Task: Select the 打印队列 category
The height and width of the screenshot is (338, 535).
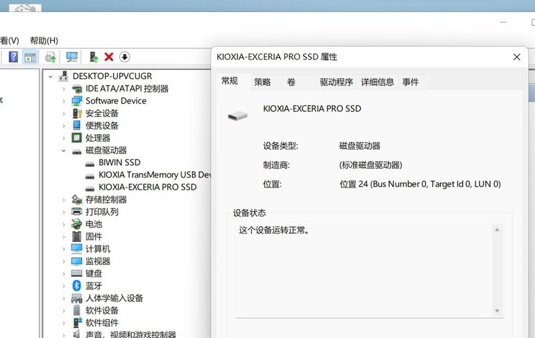Action: pos(102,212)
